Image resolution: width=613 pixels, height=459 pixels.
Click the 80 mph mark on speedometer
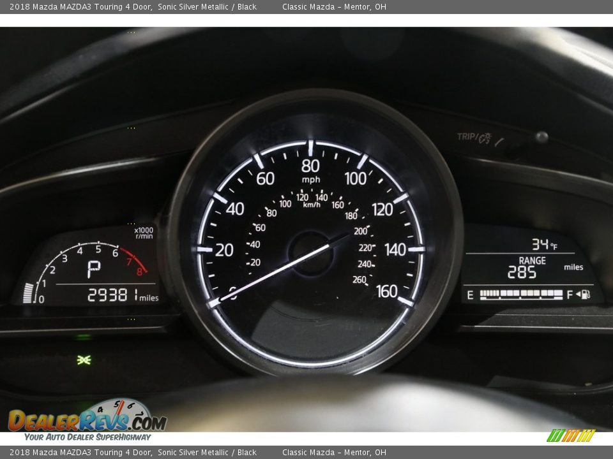310,167
